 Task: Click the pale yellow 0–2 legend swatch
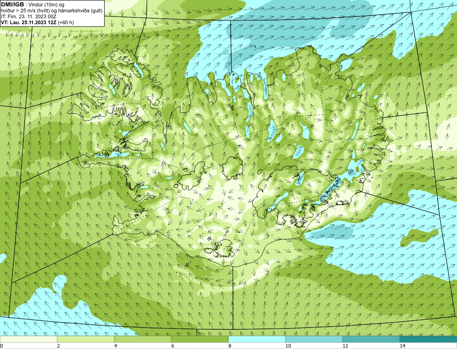point(28,339)
